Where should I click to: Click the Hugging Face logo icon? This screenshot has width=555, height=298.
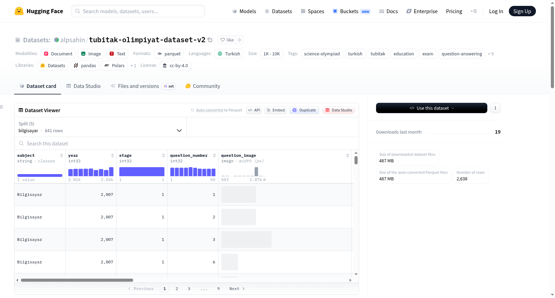(x=19, y=11)
